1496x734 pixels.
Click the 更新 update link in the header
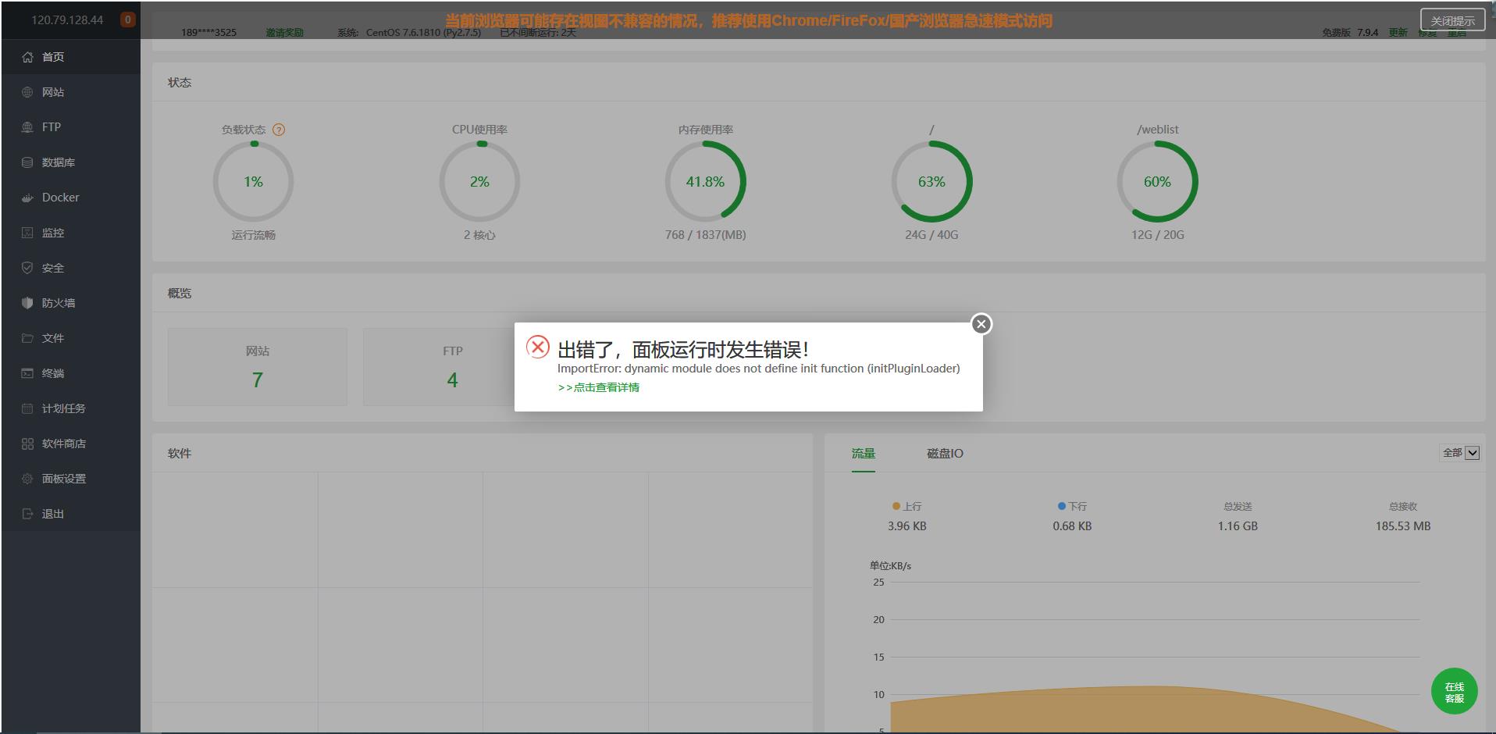[1398, 33]
